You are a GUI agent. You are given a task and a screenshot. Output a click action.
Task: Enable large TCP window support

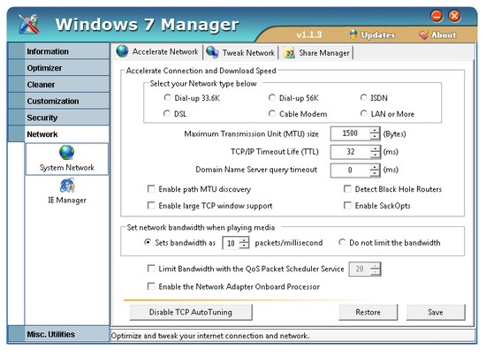[x=151, y=206]
